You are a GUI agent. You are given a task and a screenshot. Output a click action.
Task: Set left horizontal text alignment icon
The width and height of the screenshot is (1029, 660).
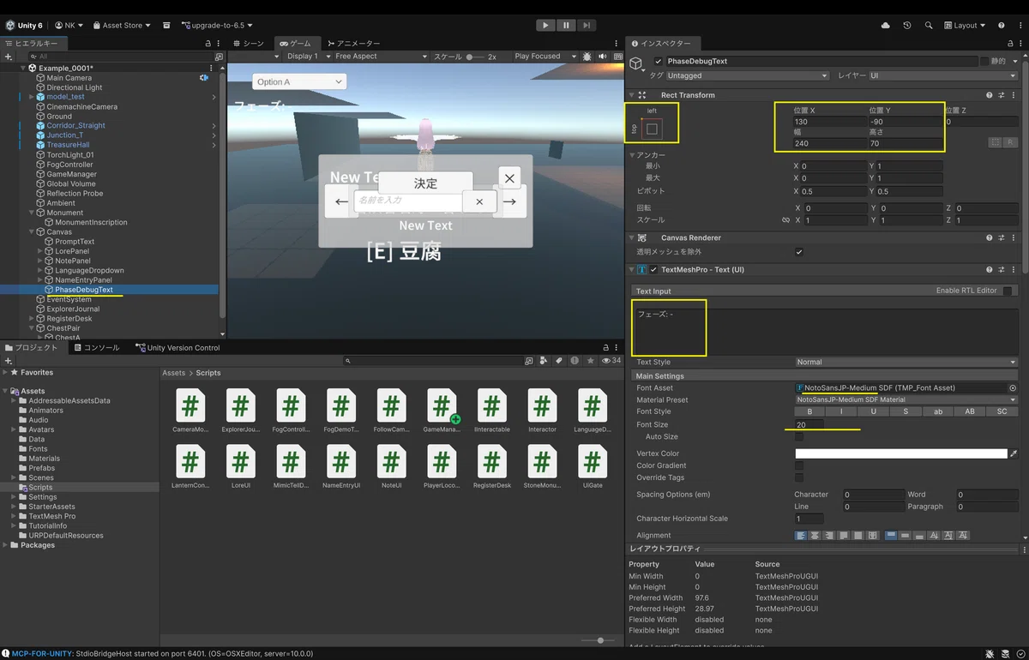coord(802,536)
